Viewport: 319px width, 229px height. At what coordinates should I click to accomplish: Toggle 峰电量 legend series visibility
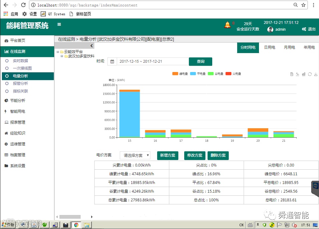[180, 74]
